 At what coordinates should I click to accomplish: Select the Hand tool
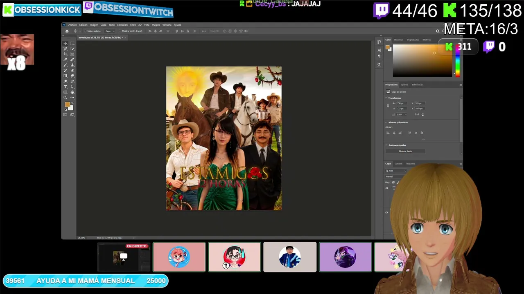[x=72, y=92]
